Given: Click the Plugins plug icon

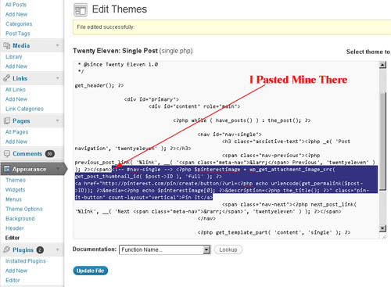Looking at the screenshot, I should 7,249.
